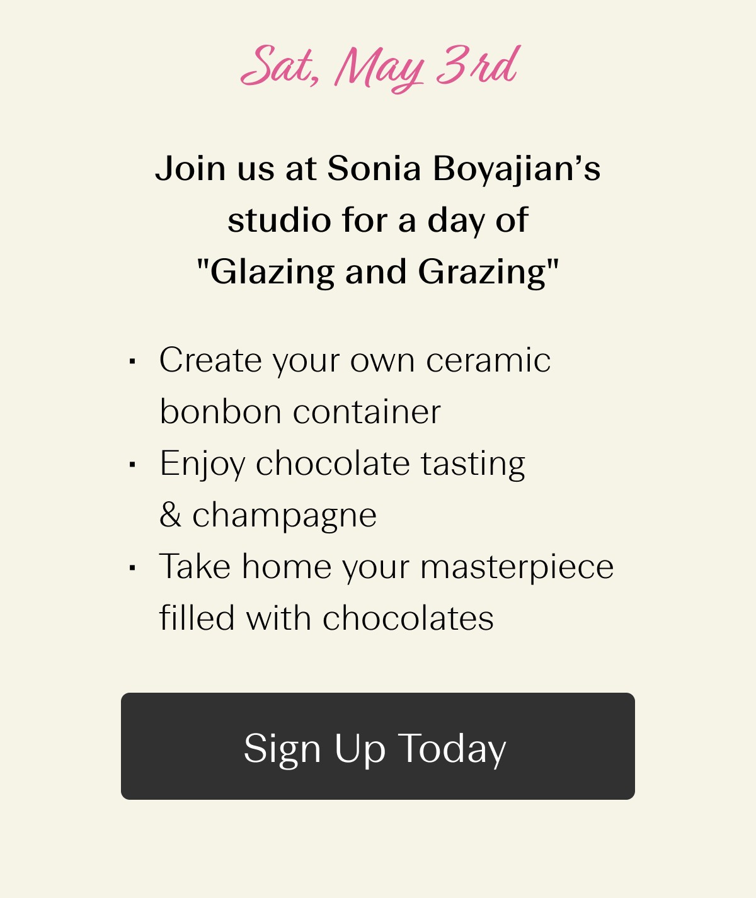Click the Sign Up Today button
The width and height of the screenshot is (756, 898).
tap(377, 746)
